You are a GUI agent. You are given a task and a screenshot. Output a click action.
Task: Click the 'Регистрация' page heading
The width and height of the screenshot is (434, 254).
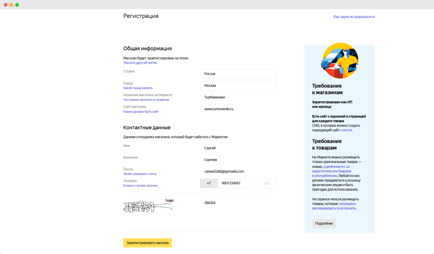(x=141, y=16)
